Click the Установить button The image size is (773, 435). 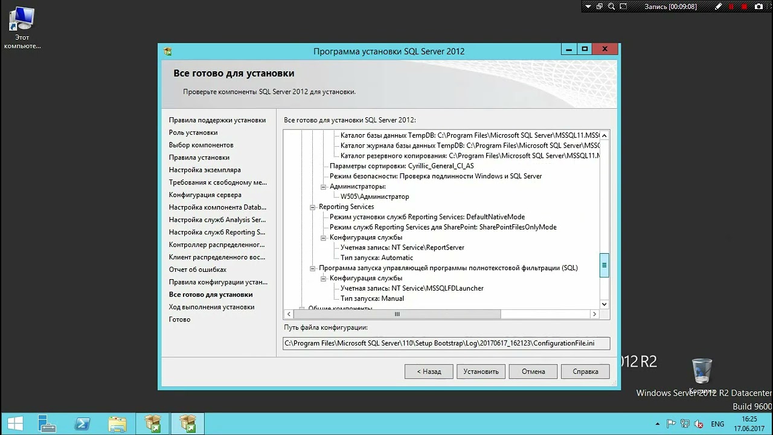click(481, 372)
